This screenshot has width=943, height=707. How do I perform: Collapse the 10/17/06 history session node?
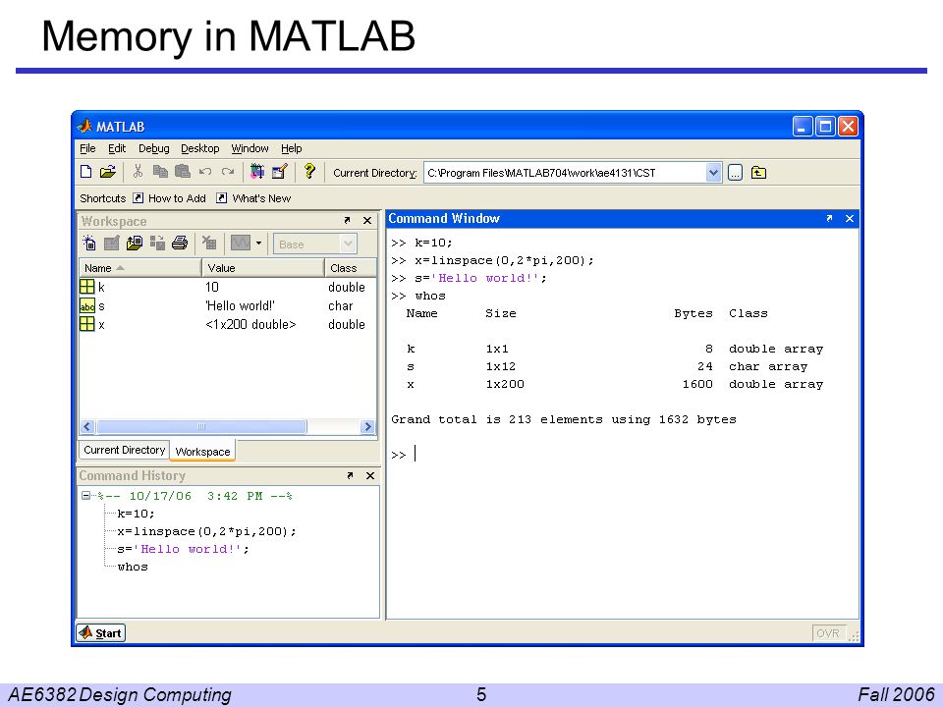pos(86,495)
